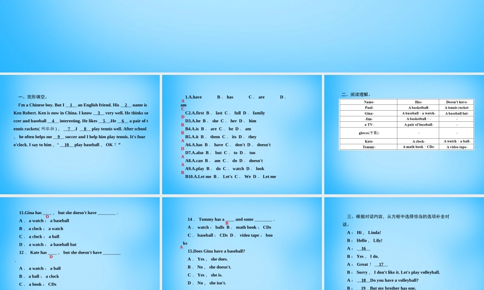Click the Kate row in the table

(x=407, y=142)
